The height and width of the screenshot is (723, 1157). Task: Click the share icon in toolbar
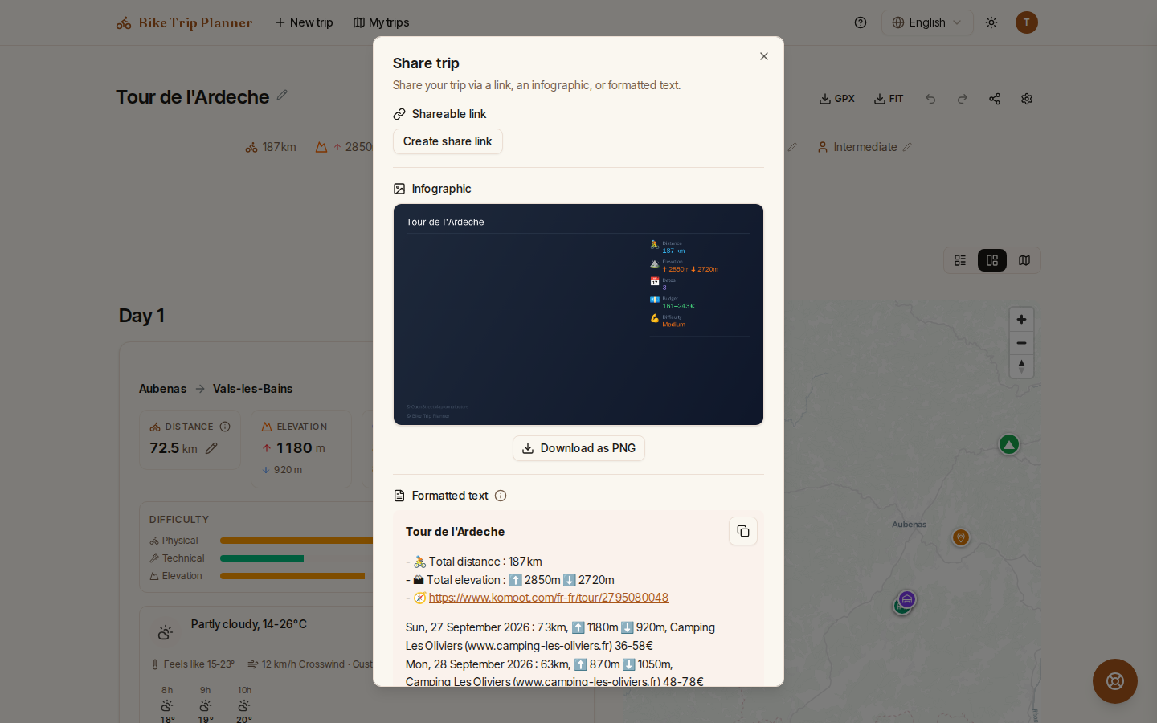(995, 99)
